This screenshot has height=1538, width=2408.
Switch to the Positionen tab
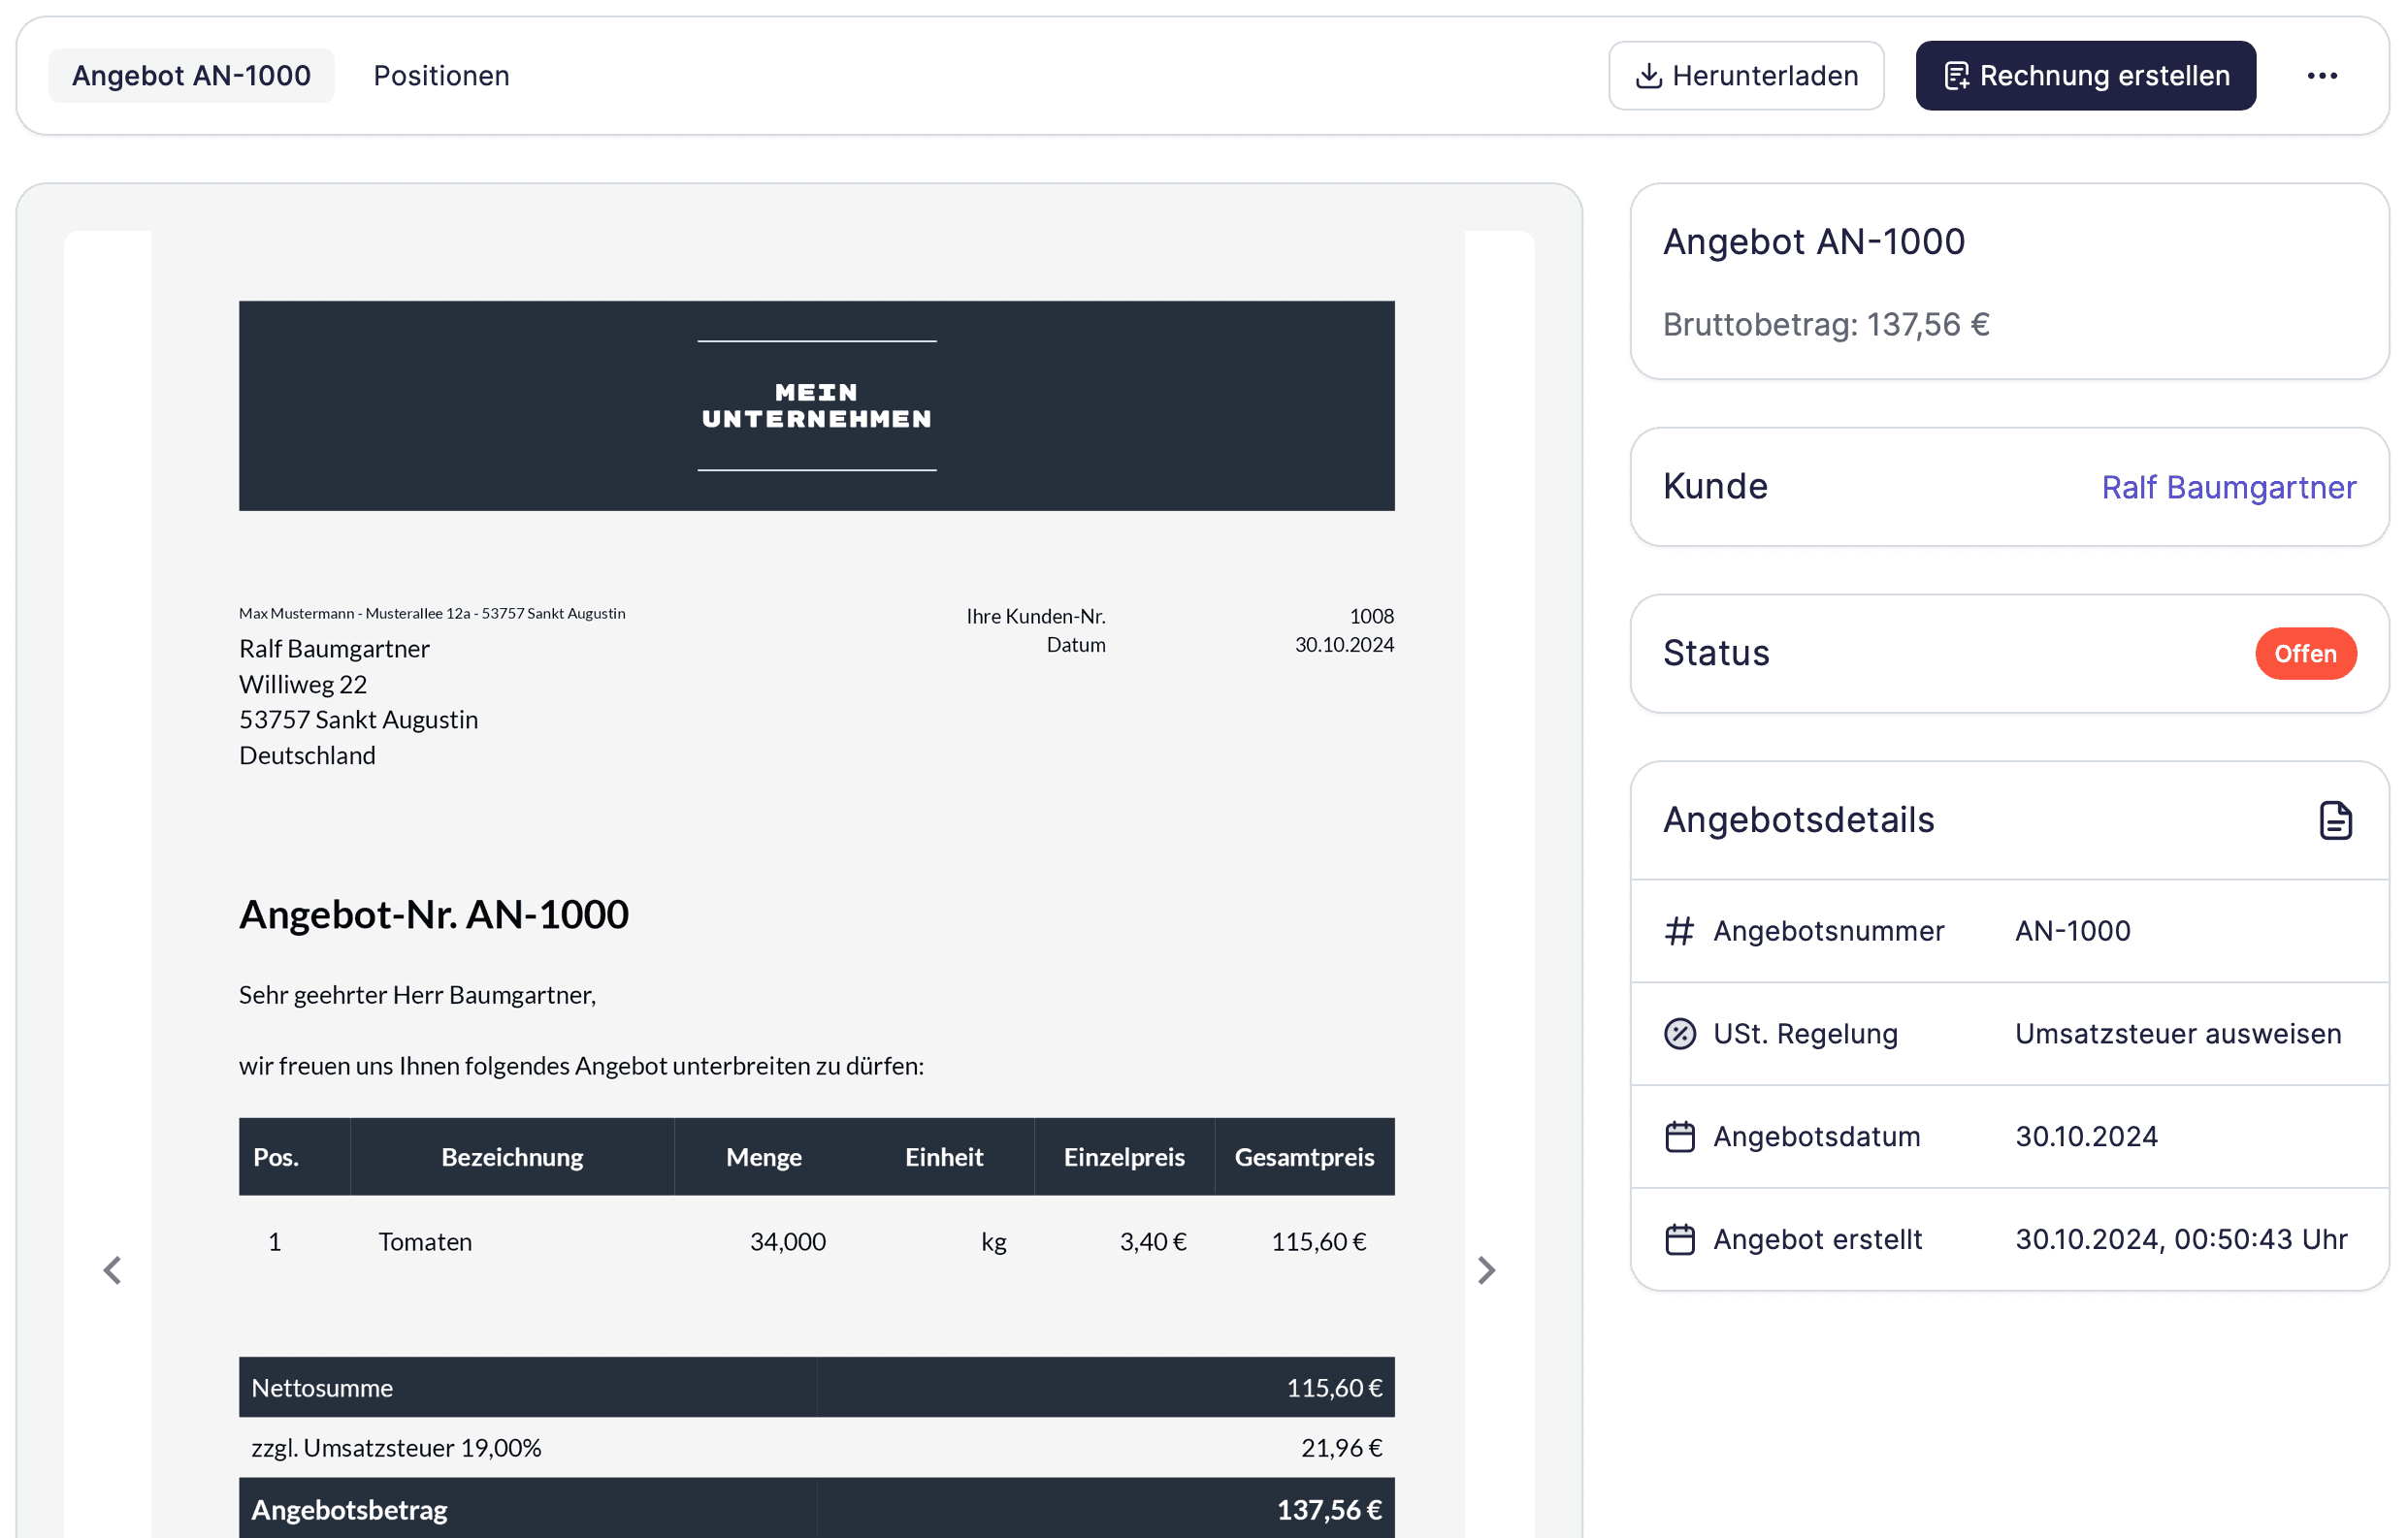point(441,76)
